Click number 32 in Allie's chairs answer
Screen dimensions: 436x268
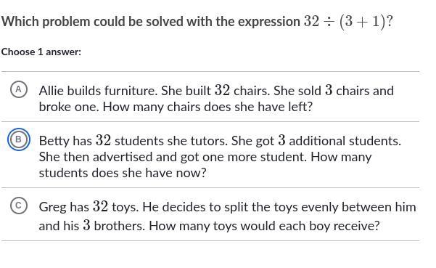(222, 90)
